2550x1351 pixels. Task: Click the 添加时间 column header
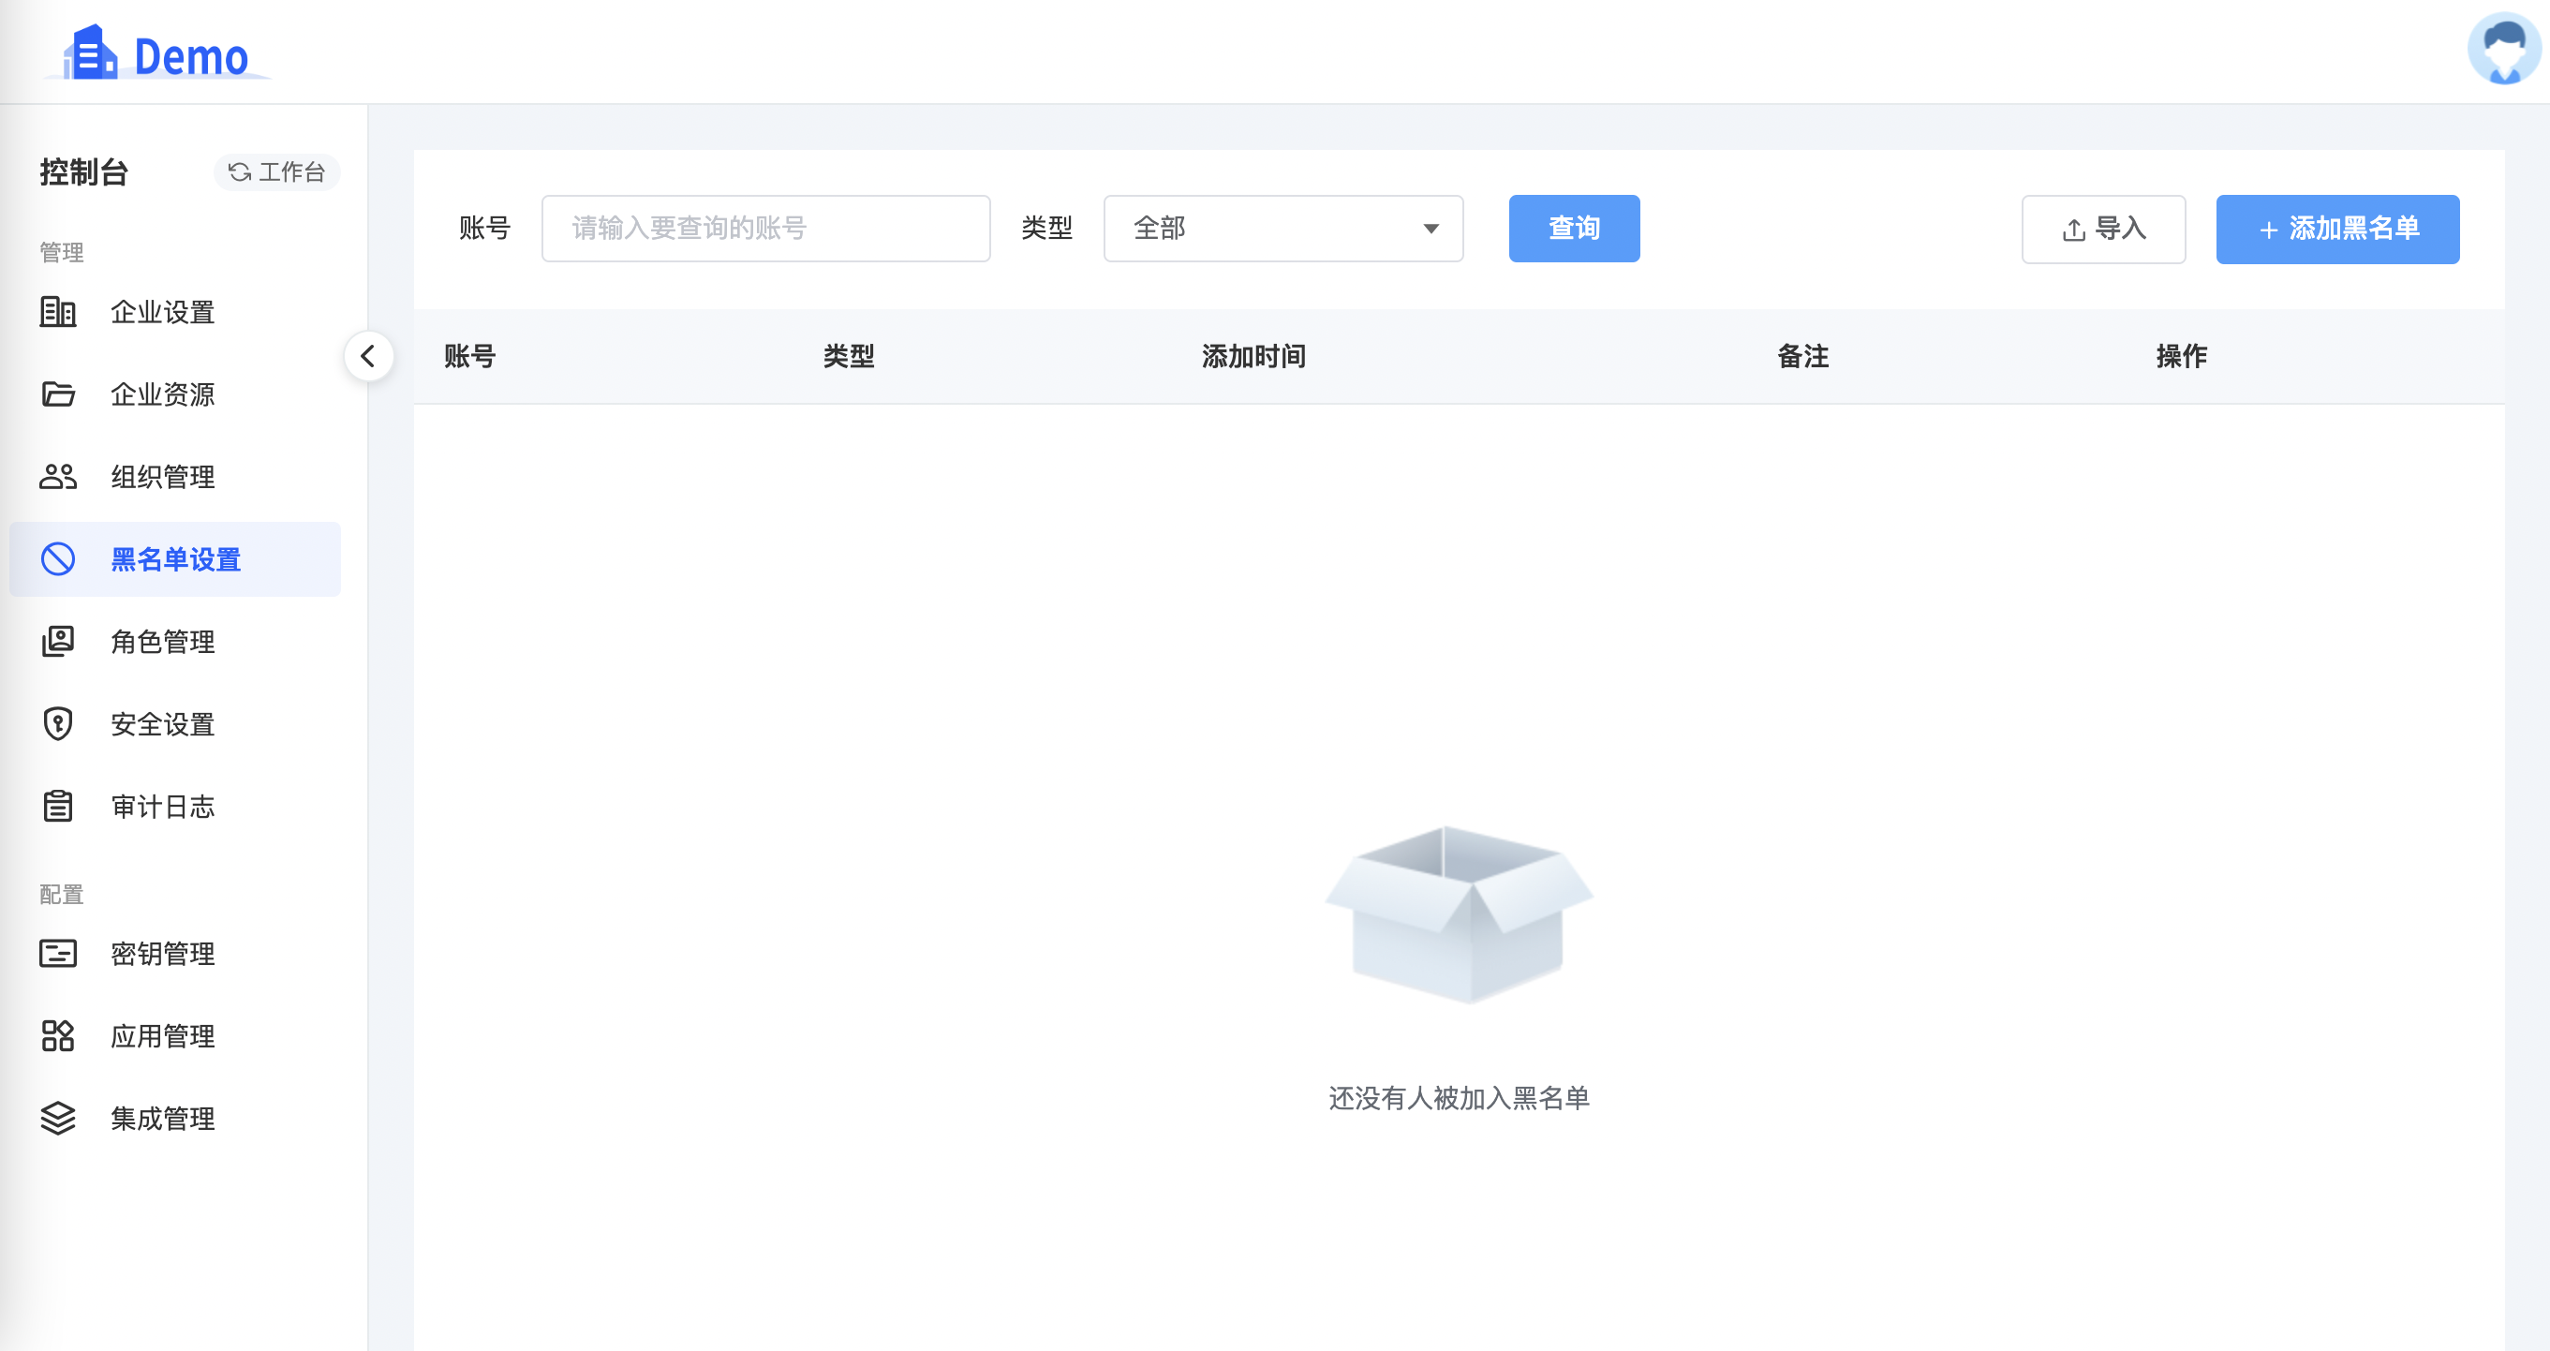point(1254,356)
